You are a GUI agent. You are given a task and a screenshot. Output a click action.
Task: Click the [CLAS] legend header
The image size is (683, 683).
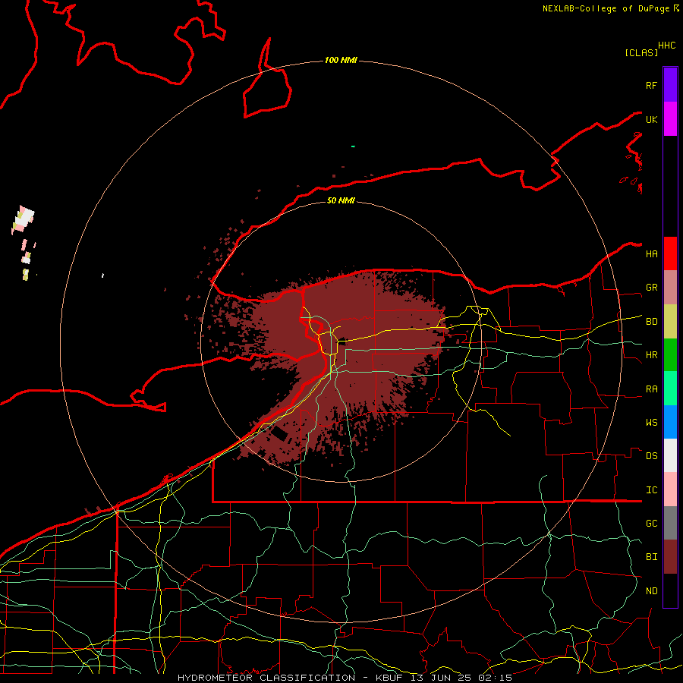pyautogui.click(x=641, y=52)
